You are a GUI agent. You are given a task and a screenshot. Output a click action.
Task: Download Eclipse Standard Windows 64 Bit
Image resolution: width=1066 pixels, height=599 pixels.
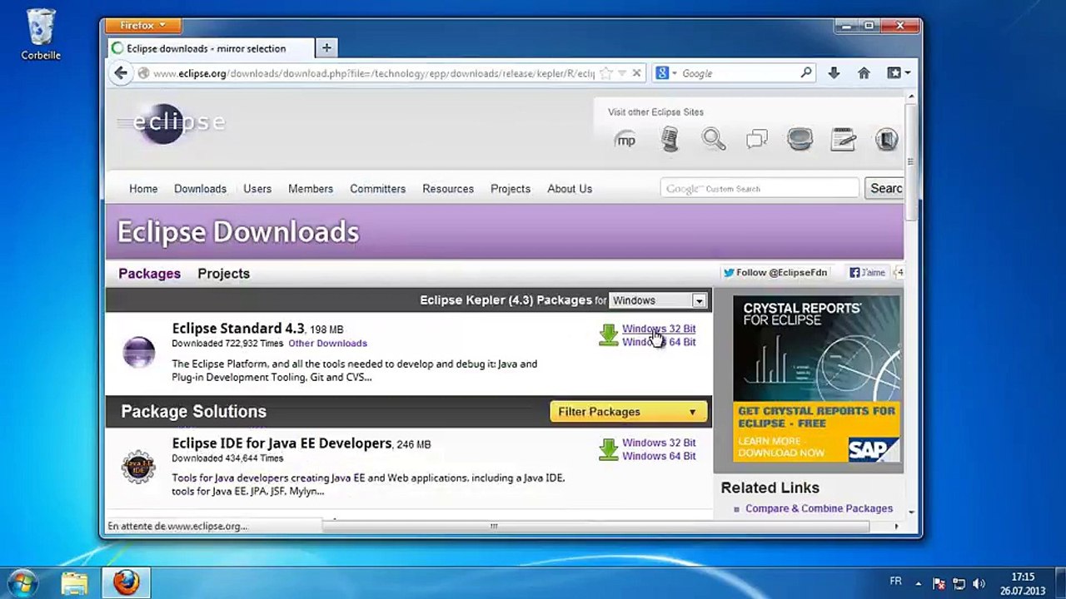coord(659,342)
